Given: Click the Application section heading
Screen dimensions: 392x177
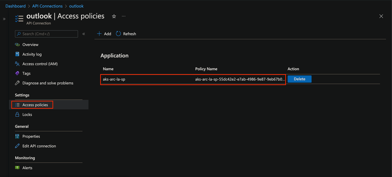Looking at the screenshot, I should click(x=115, y=56).
